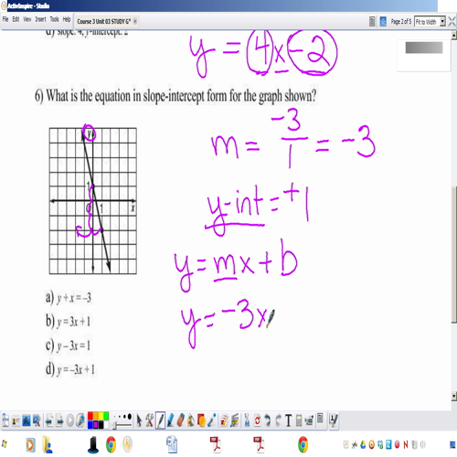This screenshot has width=457, height=457.
Task: Open the Edit menu
Action: (16, 19)
